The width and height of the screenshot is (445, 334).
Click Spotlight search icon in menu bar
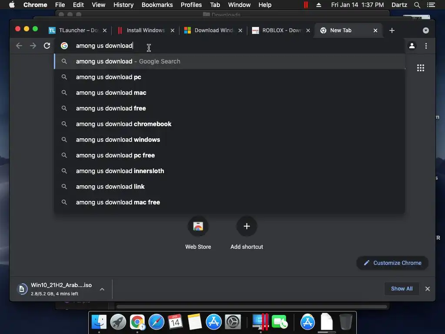pyautogui.click(x=417, y=5)
